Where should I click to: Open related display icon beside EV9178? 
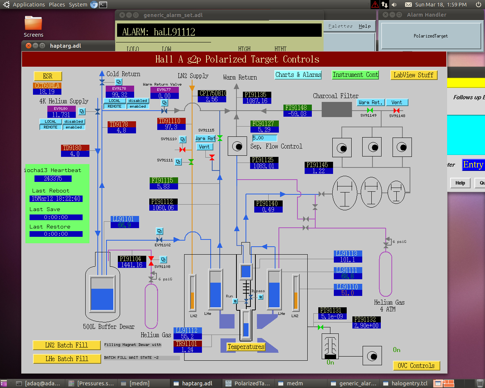[x=119, y=82]
